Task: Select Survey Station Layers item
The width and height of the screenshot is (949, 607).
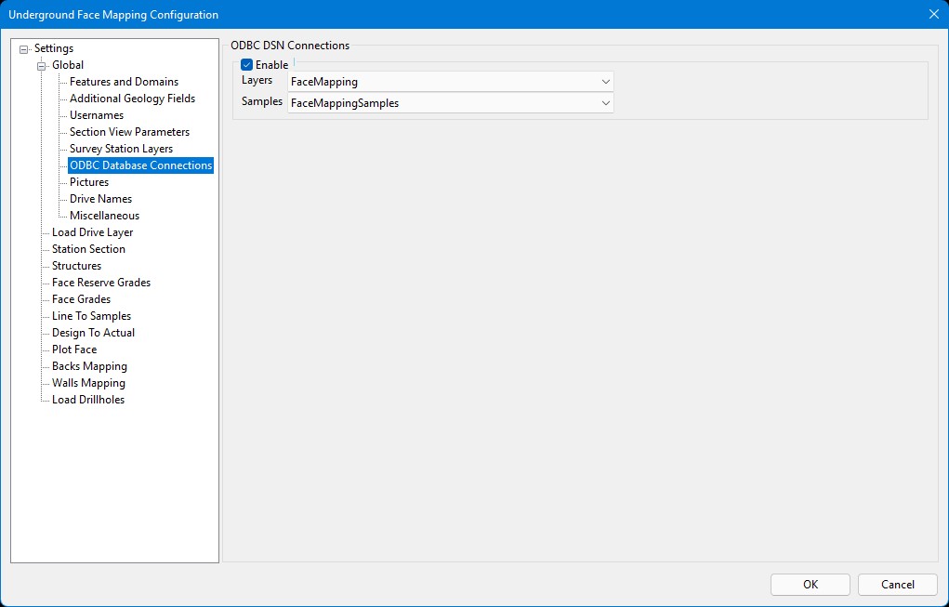Action: tap(121, 149)
